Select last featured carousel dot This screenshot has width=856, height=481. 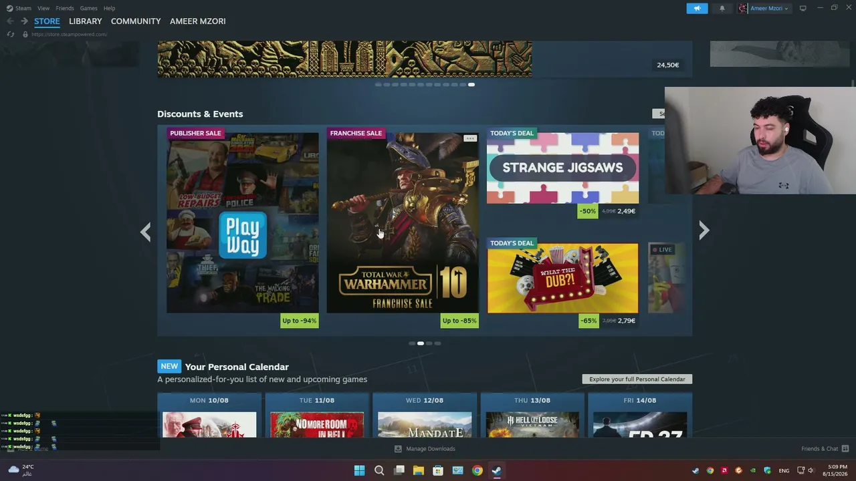point(471,85)
